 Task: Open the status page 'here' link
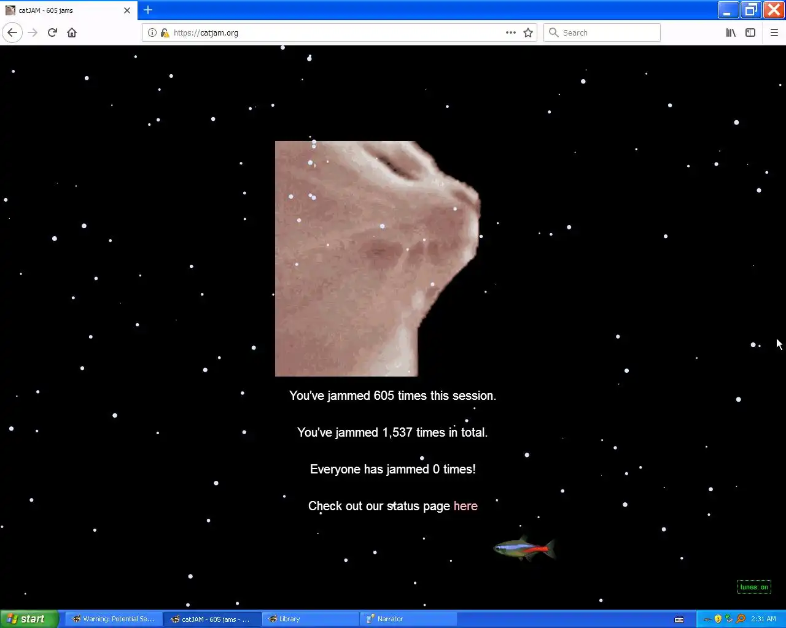465,506
